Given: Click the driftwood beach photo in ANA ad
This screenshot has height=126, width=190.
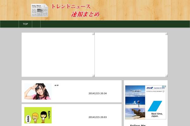Looking at the screenshot, I should (135, 114).
